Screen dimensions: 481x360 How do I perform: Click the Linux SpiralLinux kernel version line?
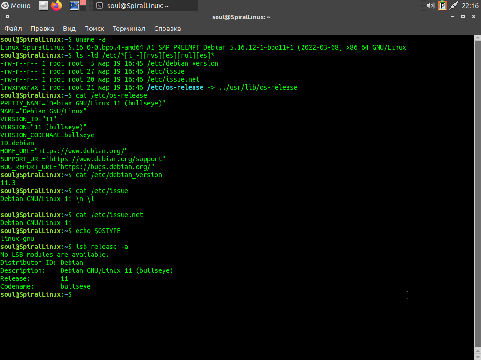203,47
